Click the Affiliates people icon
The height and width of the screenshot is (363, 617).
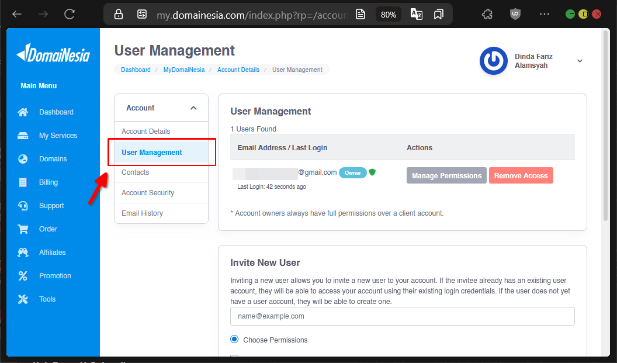23,253
